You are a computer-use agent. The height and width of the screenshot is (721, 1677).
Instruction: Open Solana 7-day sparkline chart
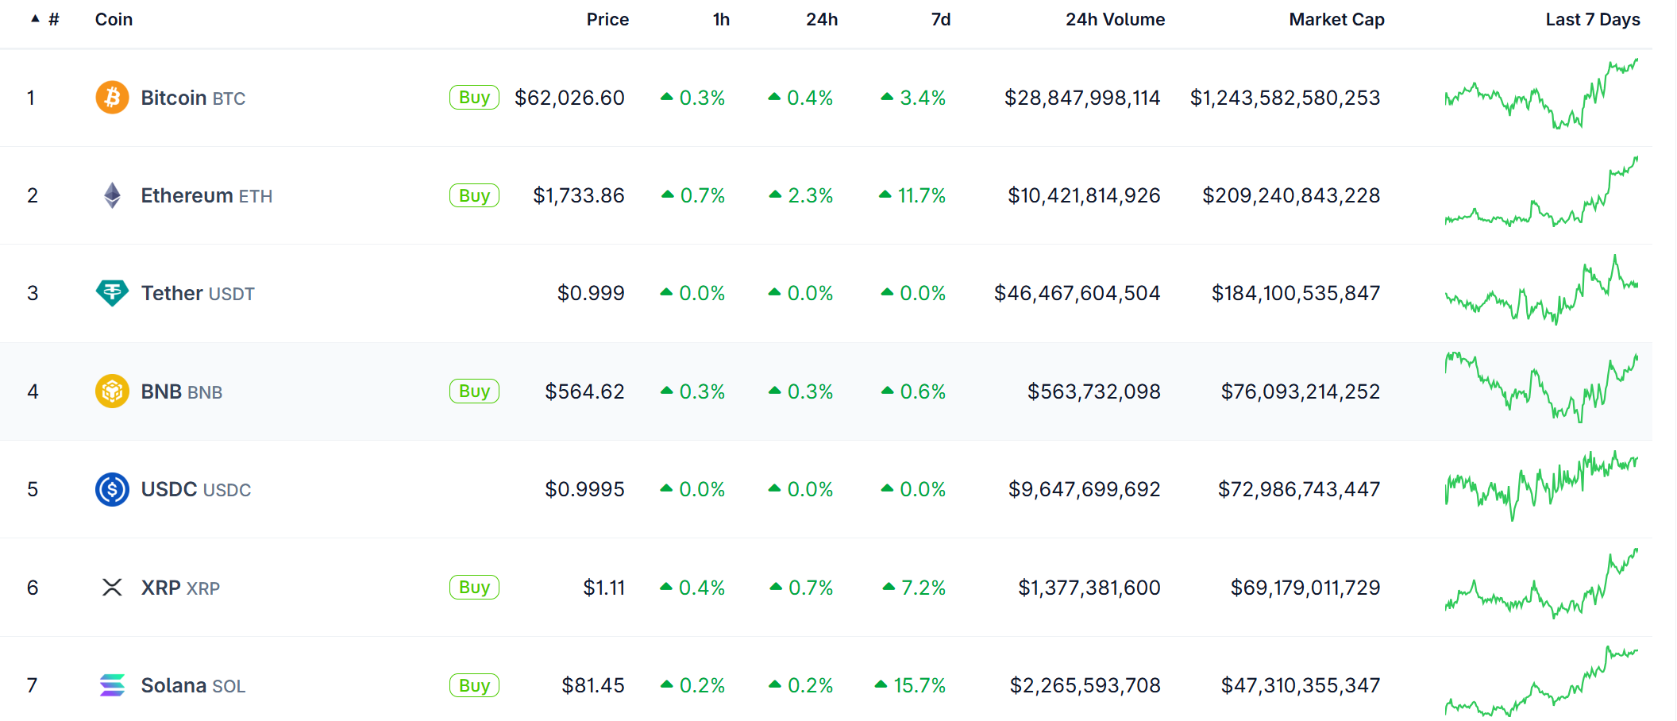(1541, 681)
